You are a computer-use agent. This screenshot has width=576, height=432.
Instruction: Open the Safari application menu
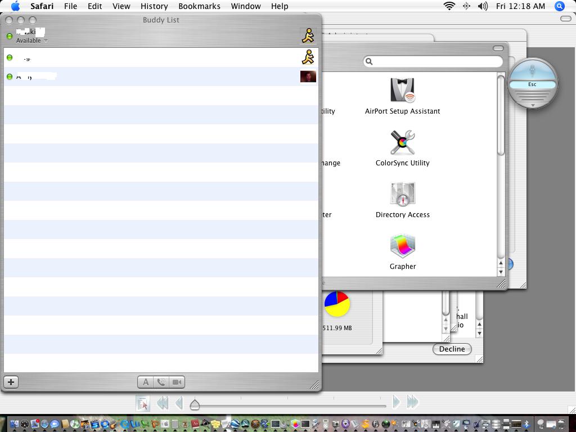[42, 6]
